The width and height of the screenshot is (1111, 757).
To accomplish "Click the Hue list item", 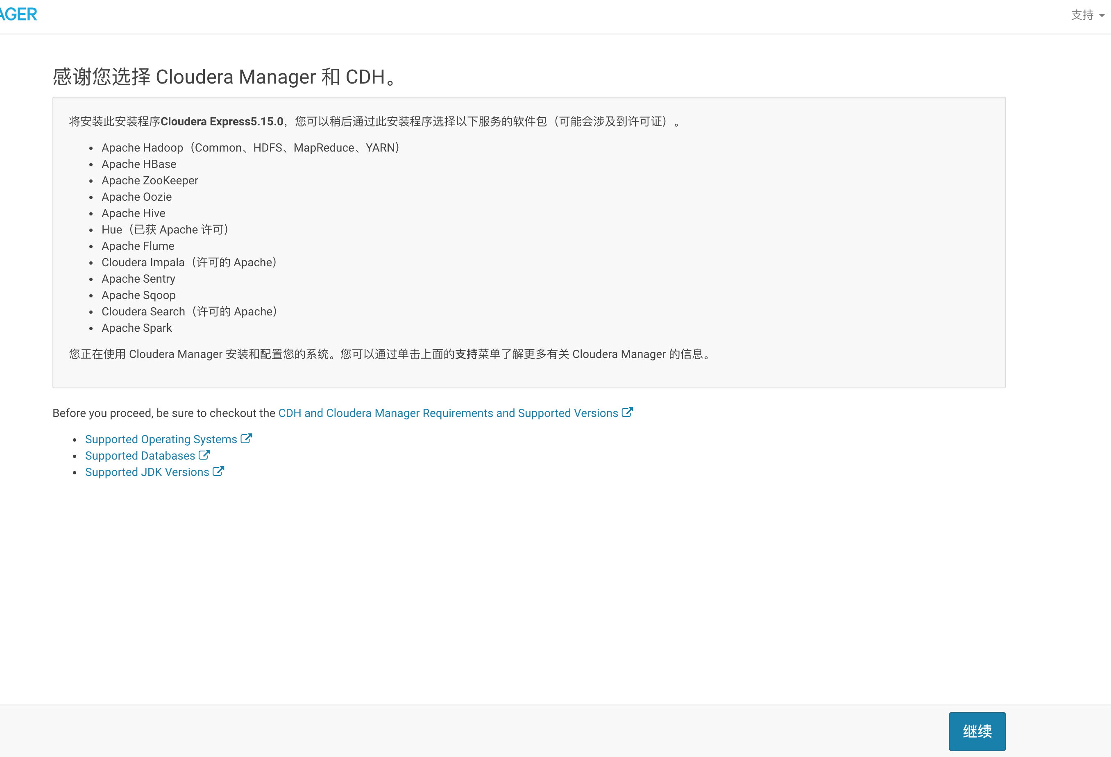I will (165, 229).
